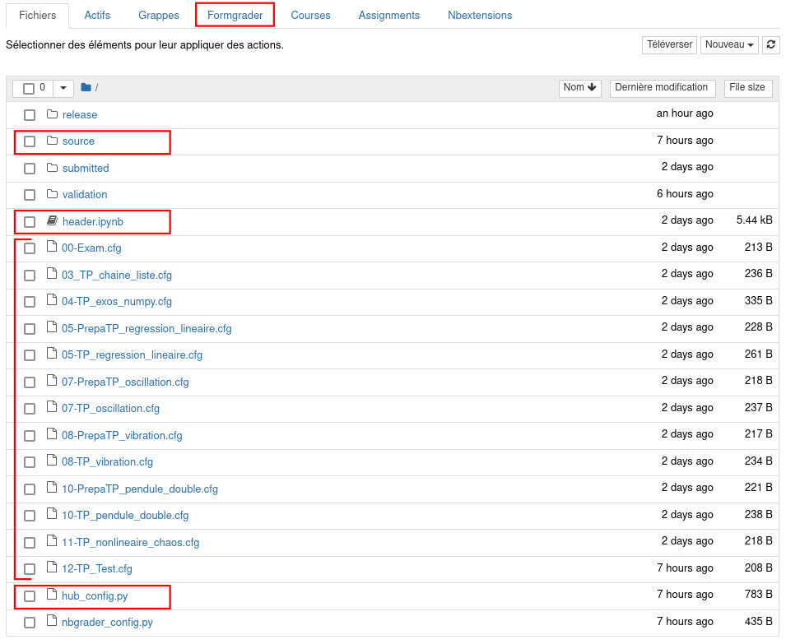
Task: Select the hub_config.py checkbox
Action: (x=30, y=595)
